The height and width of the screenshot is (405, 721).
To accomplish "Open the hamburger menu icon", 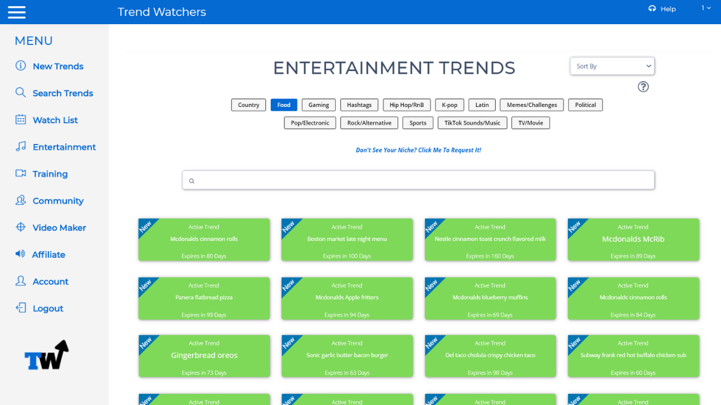I will [x=17, y=12].
